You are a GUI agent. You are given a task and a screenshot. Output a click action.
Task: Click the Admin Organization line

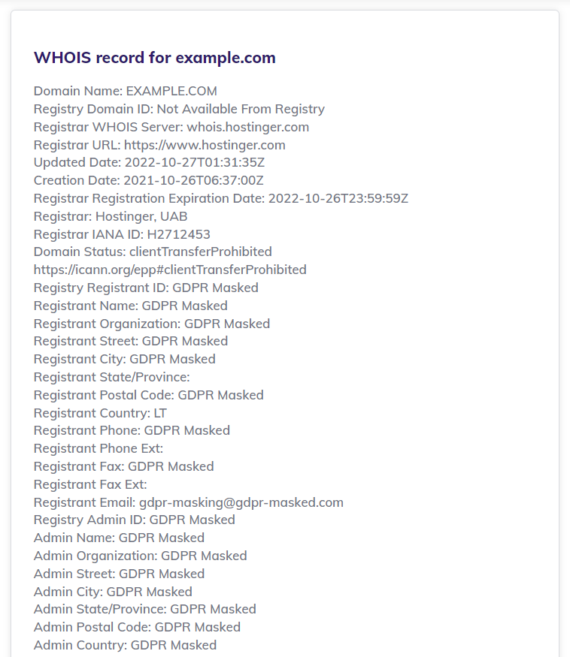click(140, 556)
